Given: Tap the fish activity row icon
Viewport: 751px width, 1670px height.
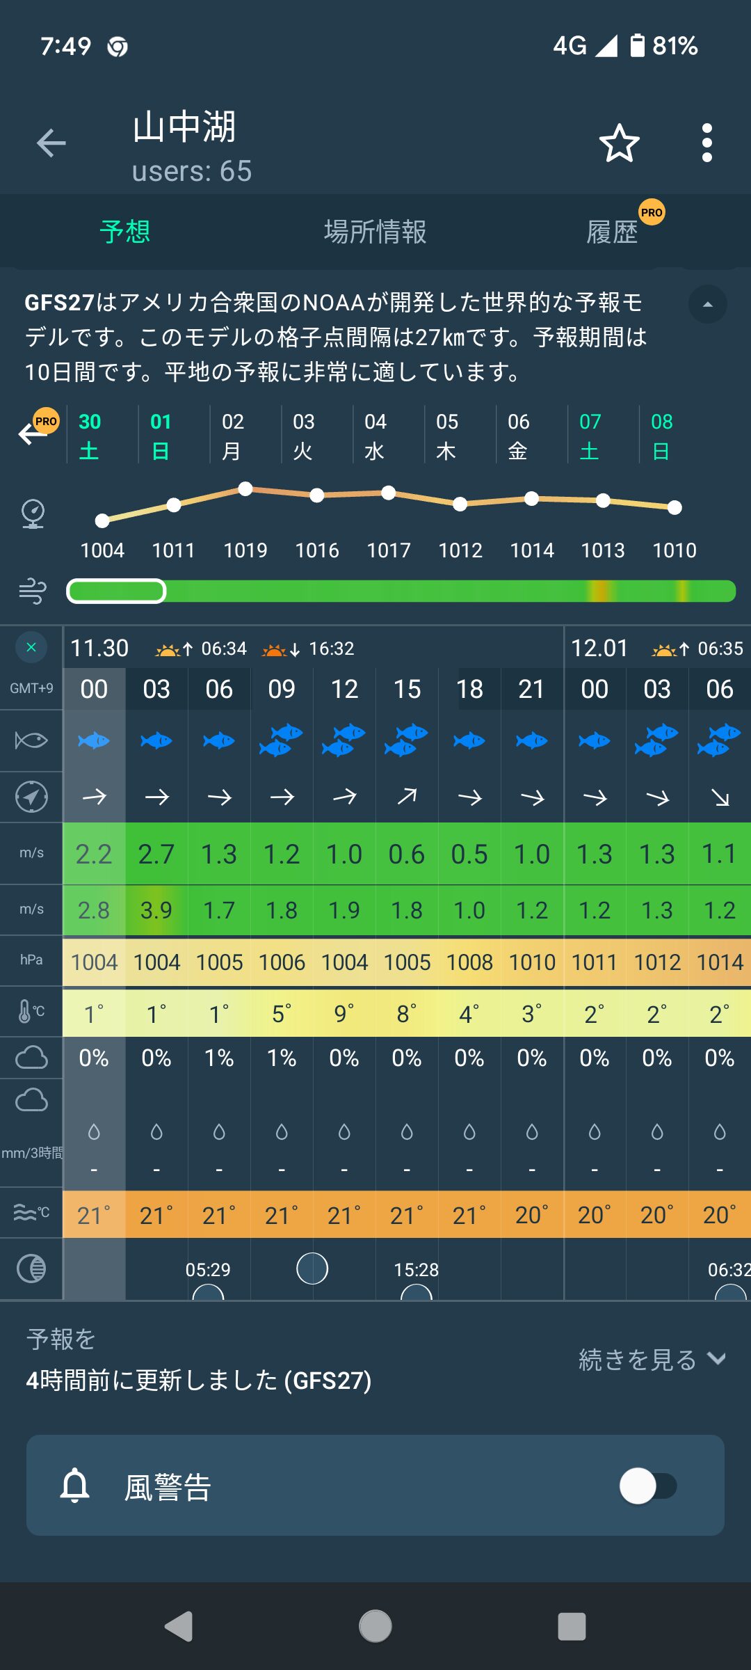Looking at the screenshot, I should click(31, 740).
